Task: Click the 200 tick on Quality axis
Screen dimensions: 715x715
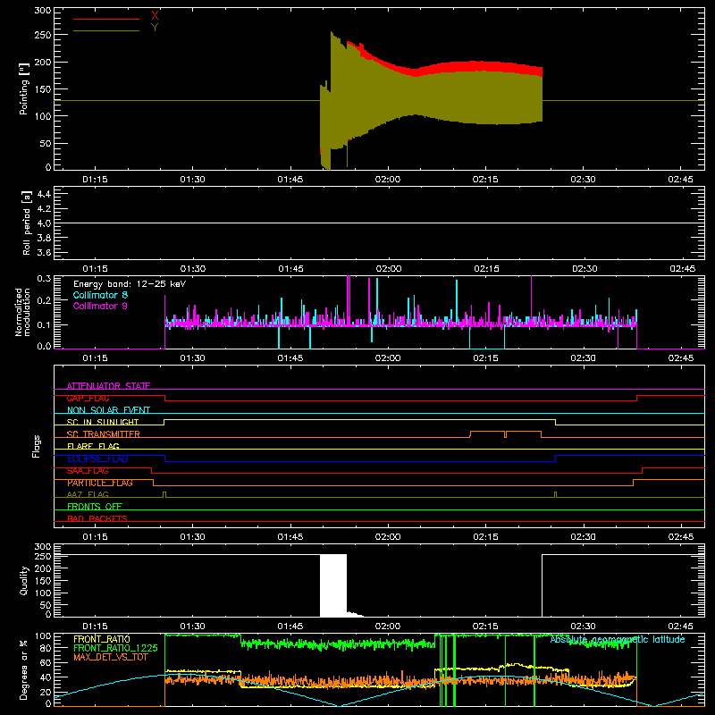Action: 43,568
